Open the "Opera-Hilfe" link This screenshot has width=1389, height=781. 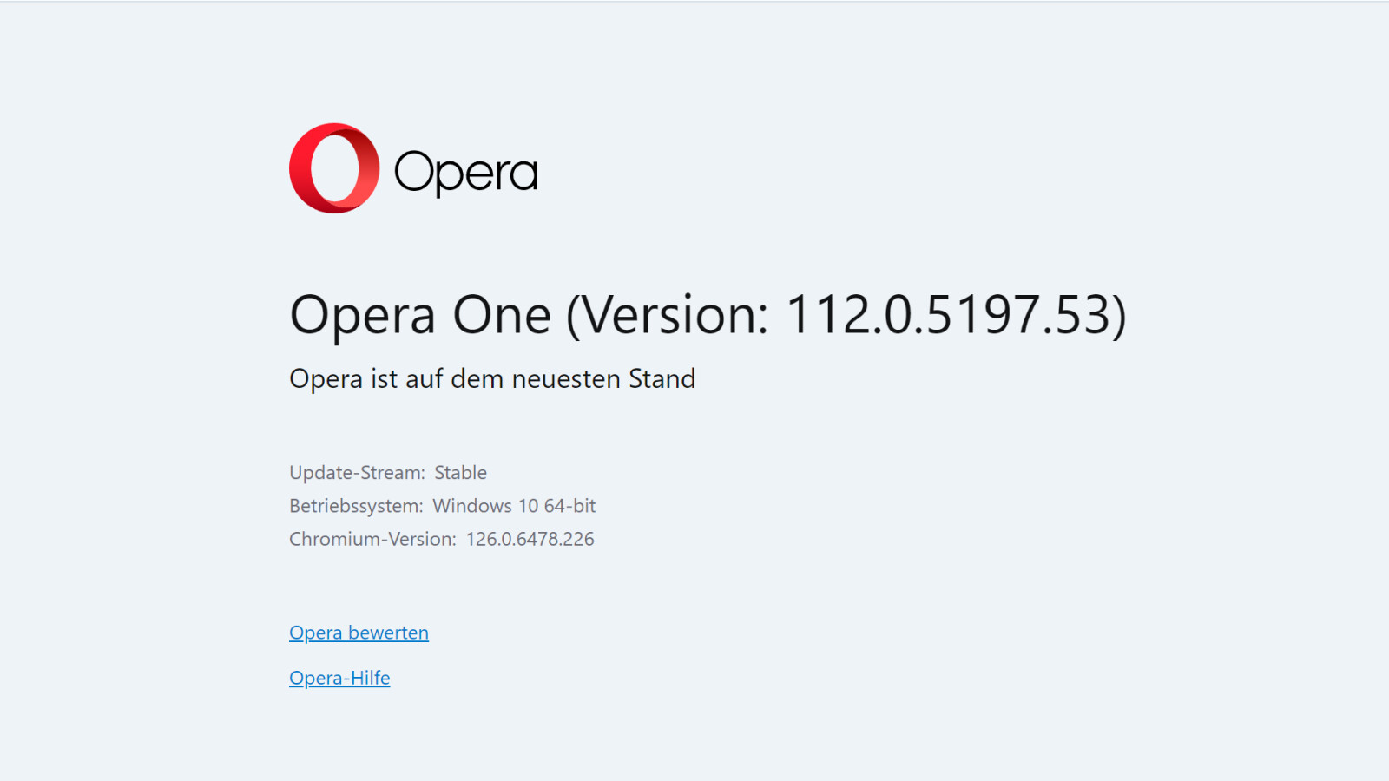(x=339, y=678)
